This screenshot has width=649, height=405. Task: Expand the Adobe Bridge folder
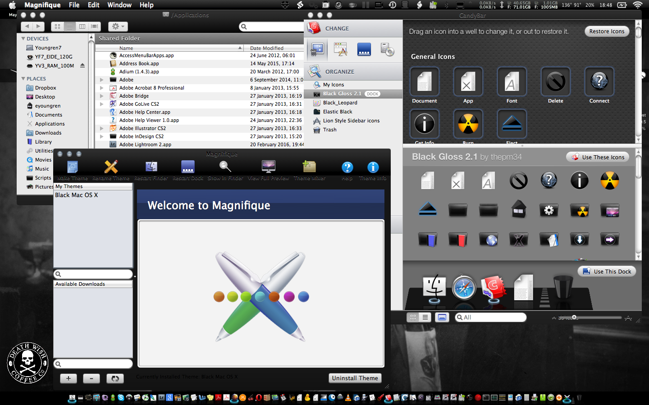coord(102,96)
